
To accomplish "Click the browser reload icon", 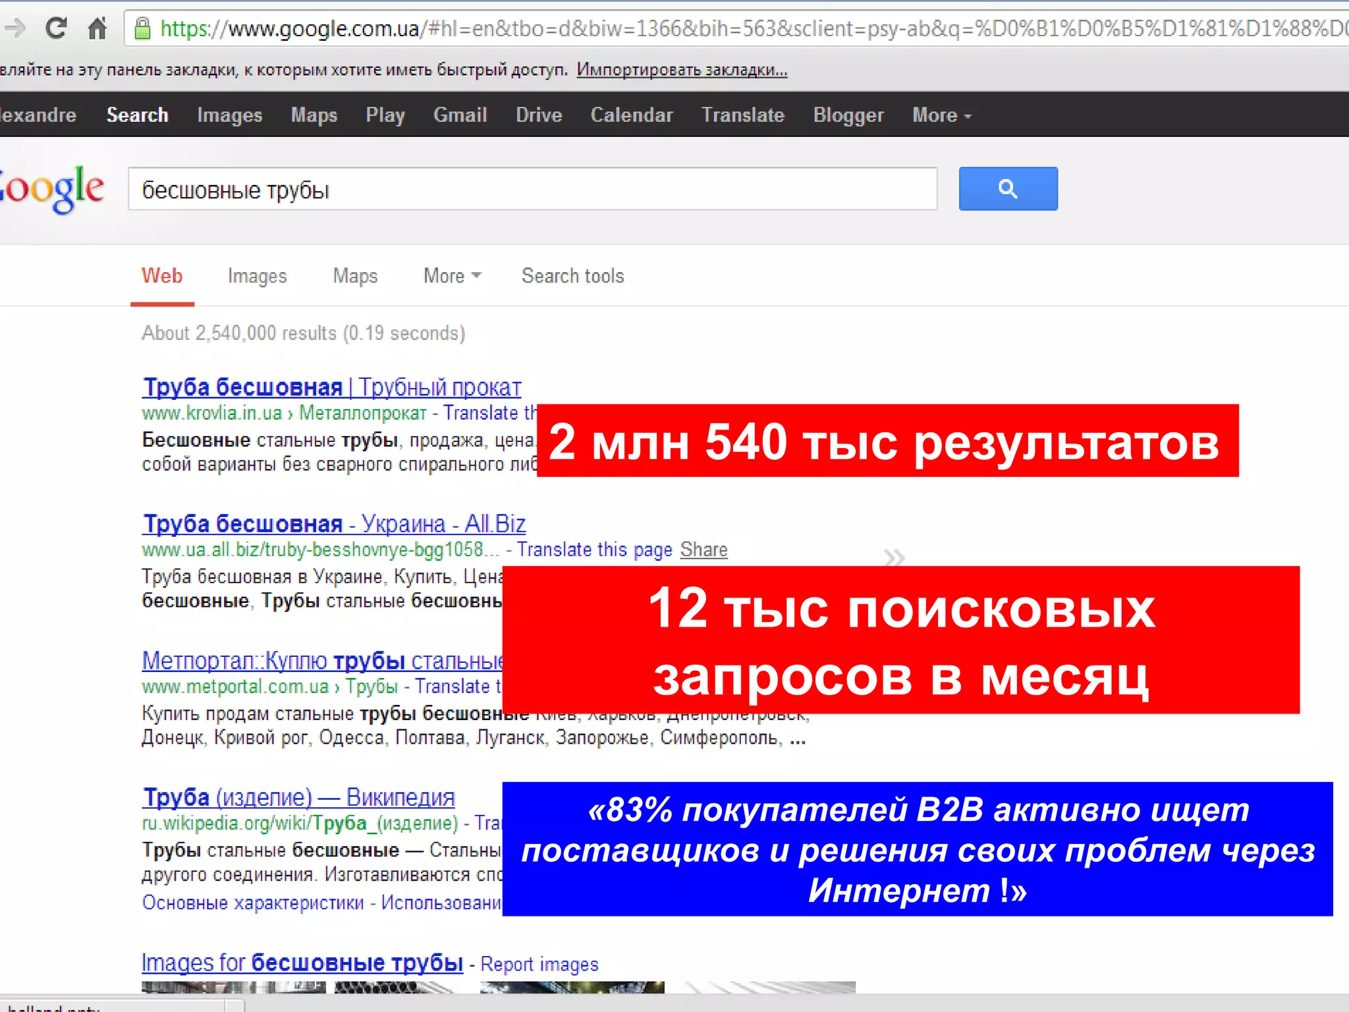I will [56, 28].
